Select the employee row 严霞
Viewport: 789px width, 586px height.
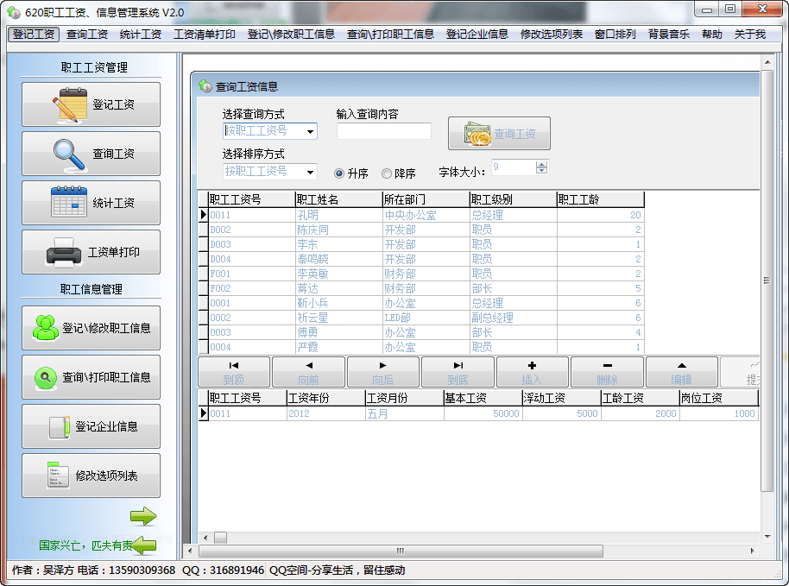(x=421, y=347)
